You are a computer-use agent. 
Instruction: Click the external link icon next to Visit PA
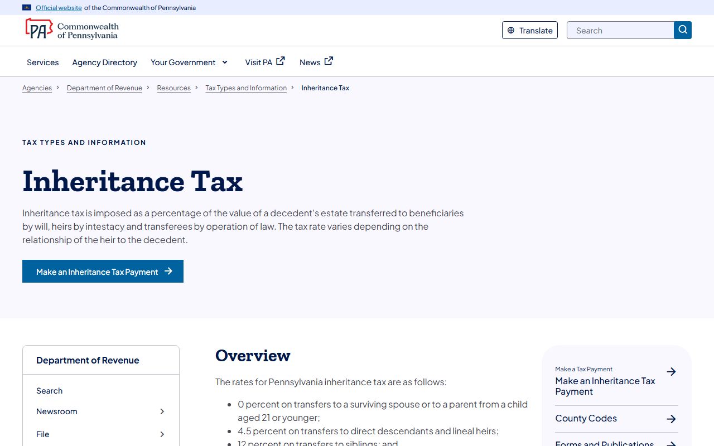[x=281, y=61]
